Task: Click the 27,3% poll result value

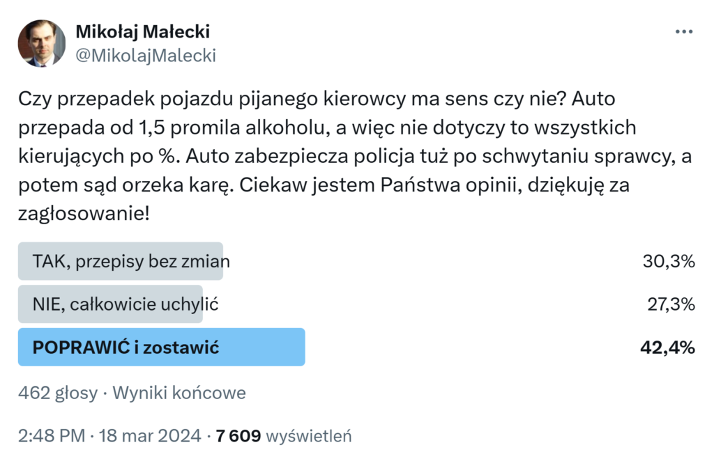Action: (x=668, y=304)
